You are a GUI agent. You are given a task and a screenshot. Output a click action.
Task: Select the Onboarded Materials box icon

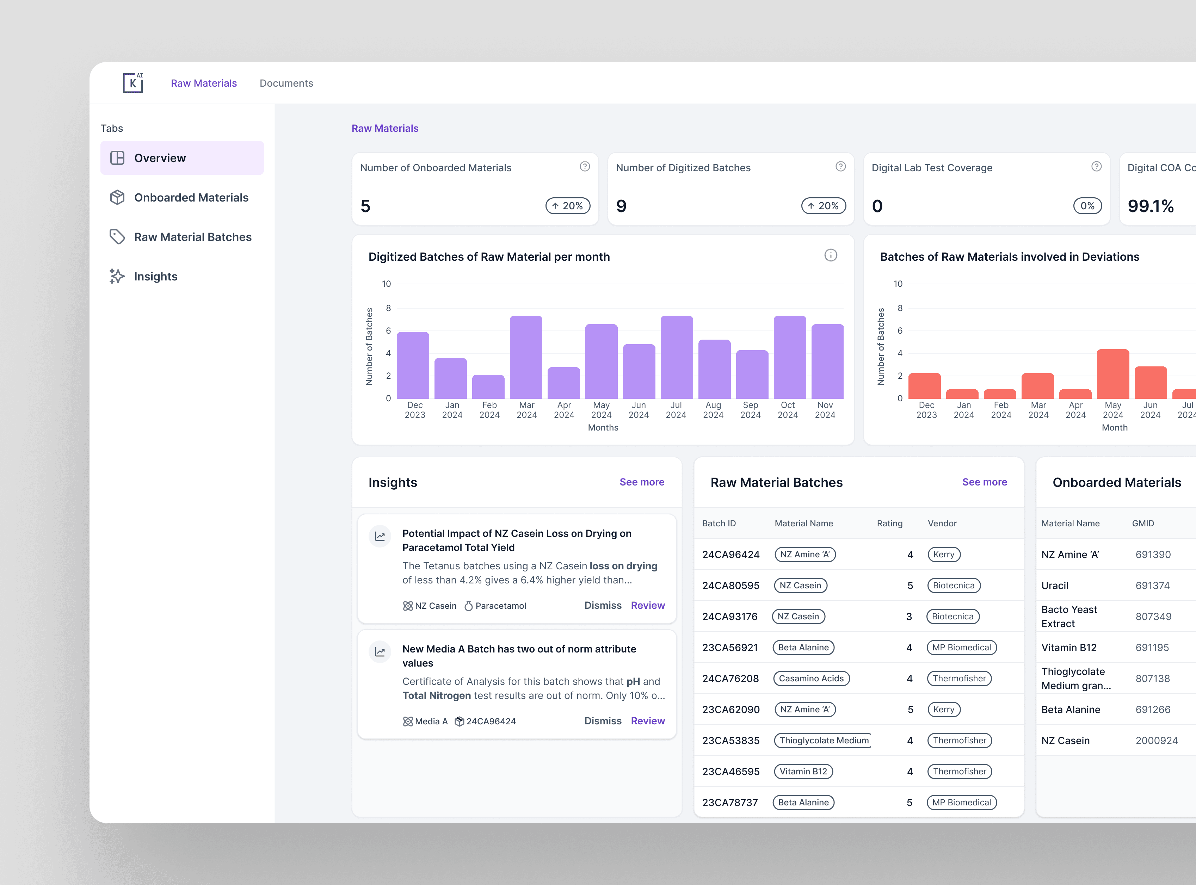(117, 197)
